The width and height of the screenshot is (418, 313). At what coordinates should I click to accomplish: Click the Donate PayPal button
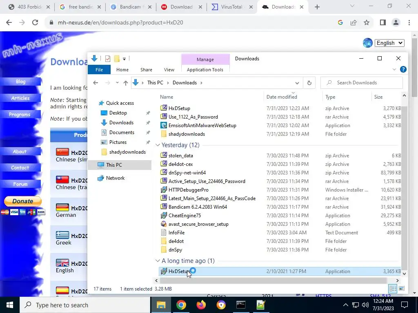point(23,201)
